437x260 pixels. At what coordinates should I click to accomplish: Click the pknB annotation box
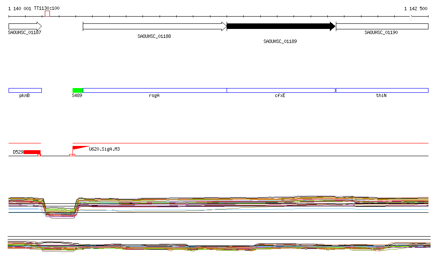click(x=25, y=90)
